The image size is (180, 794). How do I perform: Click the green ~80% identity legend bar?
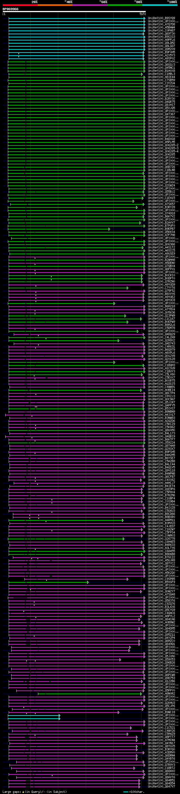pyautogui.click(x=125, y=5)
